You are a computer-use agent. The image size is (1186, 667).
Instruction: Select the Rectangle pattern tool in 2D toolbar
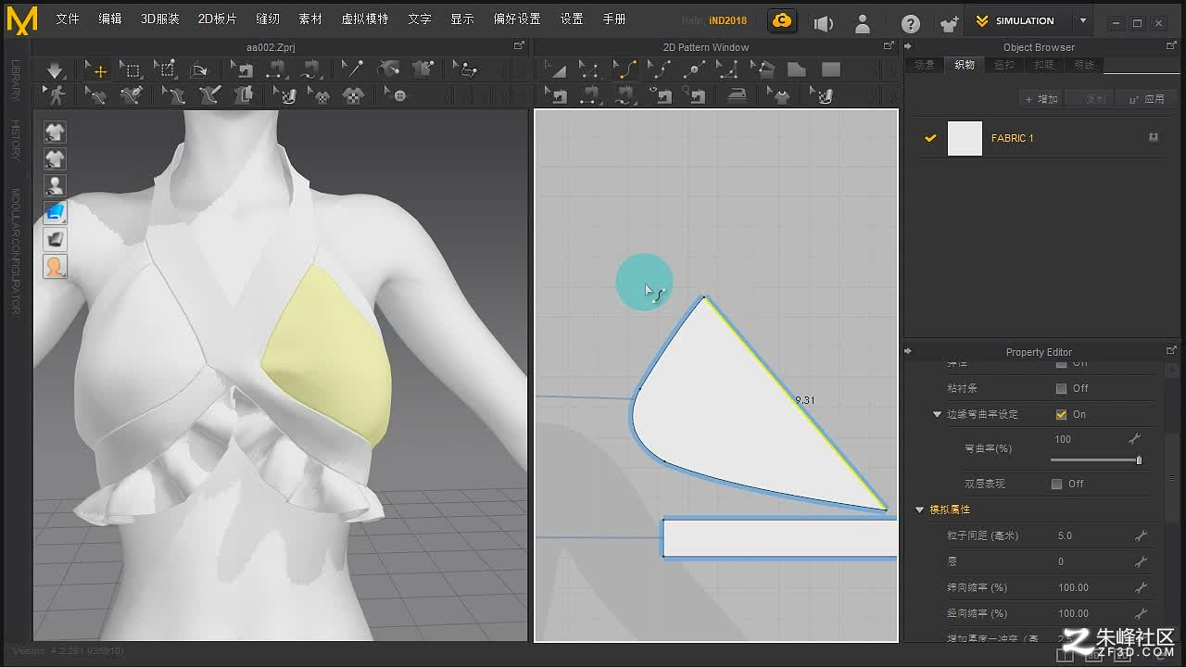(831, 69)
